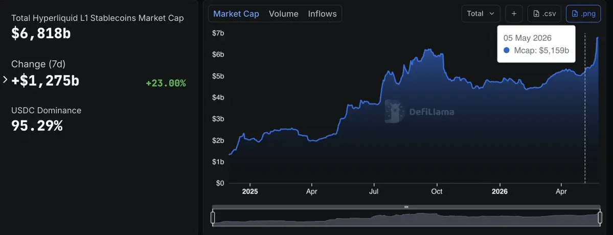Expand the Change (7d) chevron

pyautogui.click(x=5, y=80)
